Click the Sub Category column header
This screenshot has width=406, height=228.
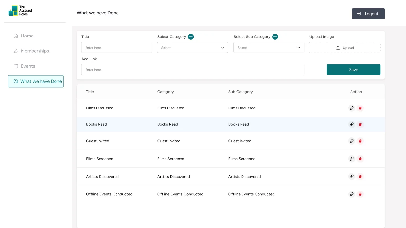coord(241,92)
